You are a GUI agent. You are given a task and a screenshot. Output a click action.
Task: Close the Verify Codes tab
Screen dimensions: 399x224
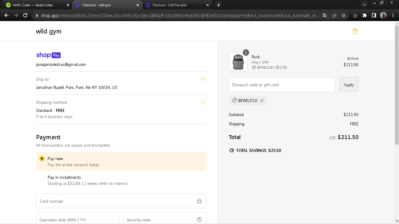[68, 5]
